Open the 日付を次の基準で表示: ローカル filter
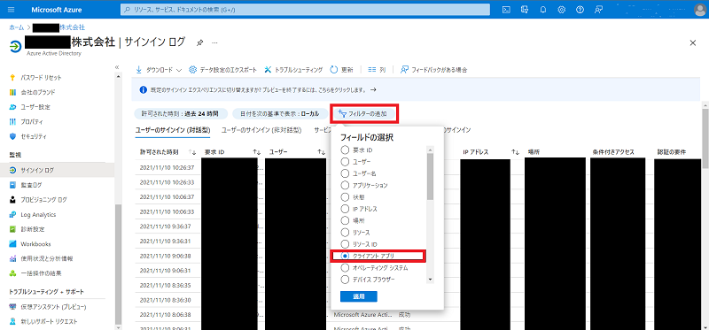The image size is (709, 330). coord(280,114)
